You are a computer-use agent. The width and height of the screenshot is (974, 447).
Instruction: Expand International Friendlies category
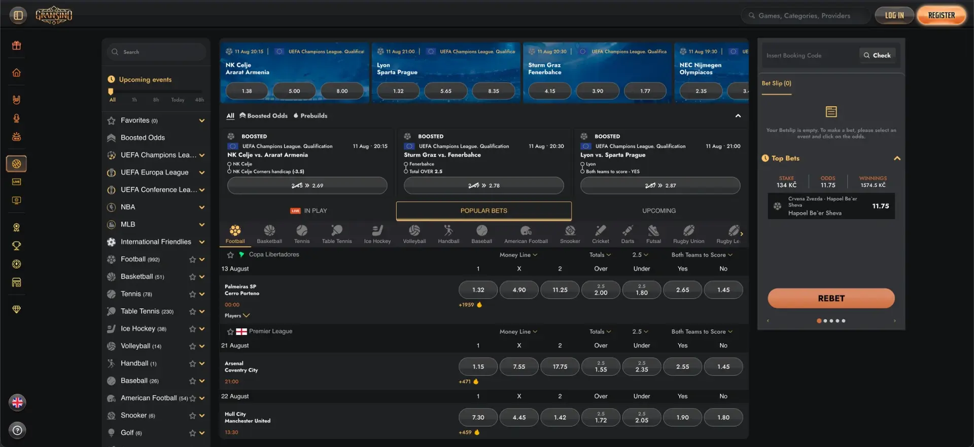202,242
